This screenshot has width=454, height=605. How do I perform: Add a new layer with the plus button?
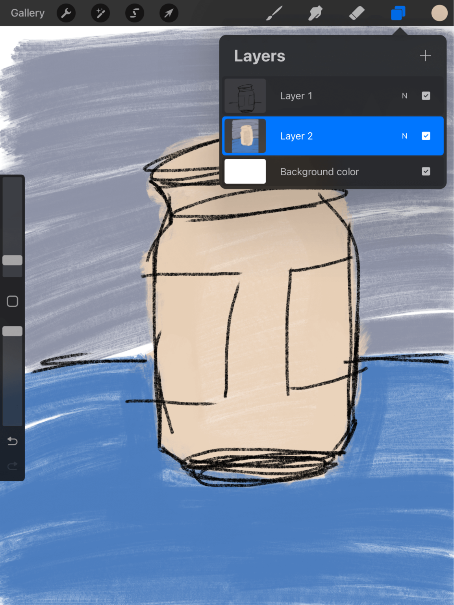[x=425, y=56]
